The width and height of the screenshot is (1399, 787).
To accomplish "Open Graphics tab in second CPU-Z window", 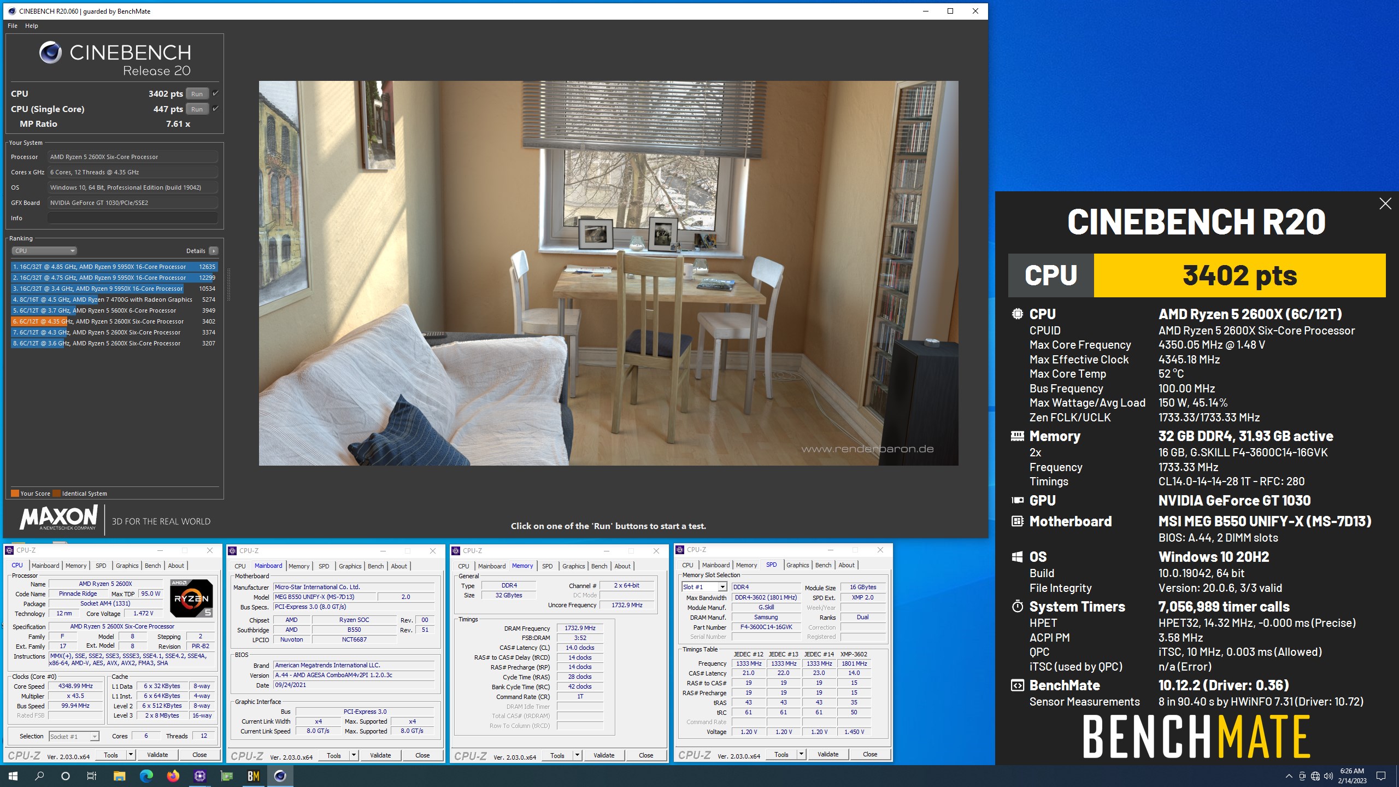I will [350, 566].
